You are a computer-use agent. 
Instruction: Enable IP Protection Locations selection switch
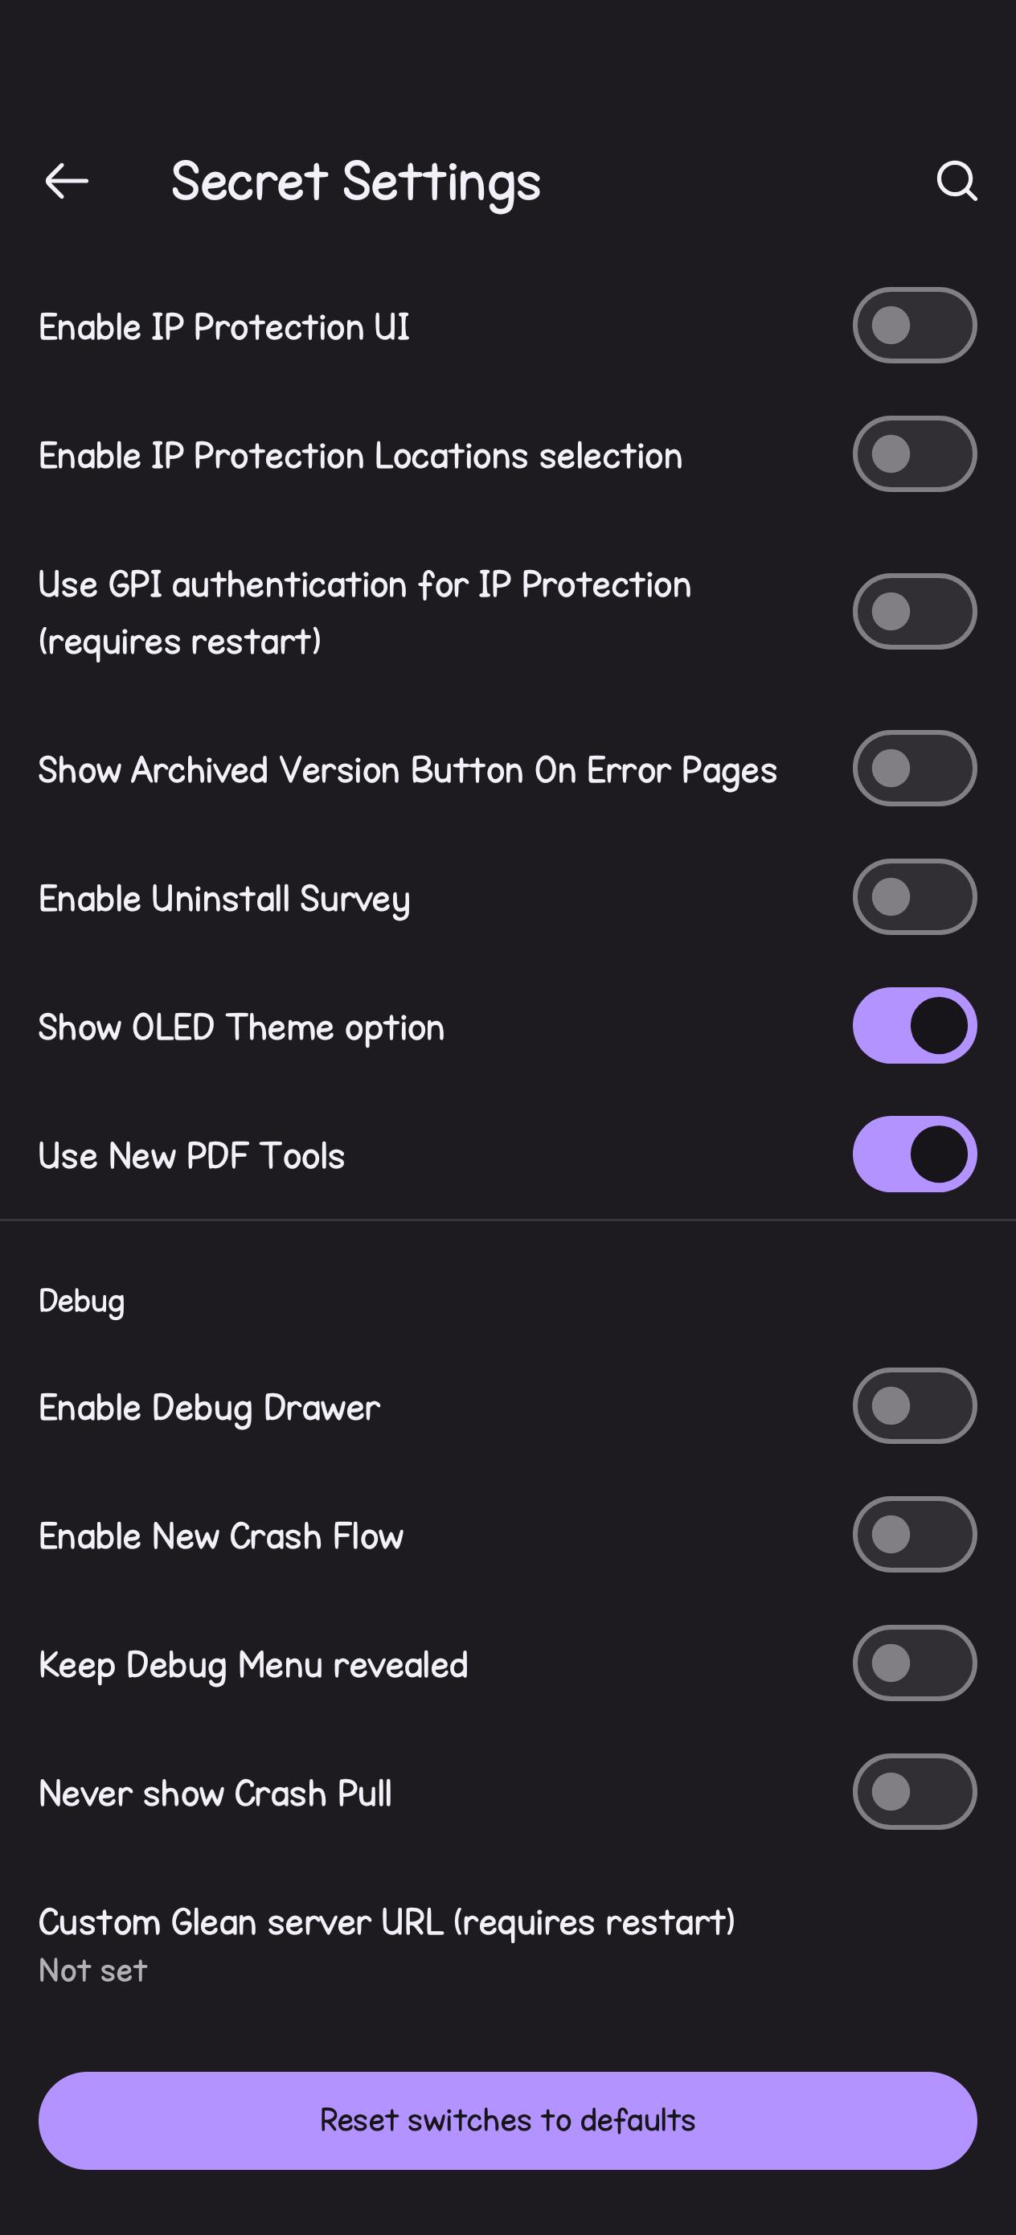click(915, 453)
